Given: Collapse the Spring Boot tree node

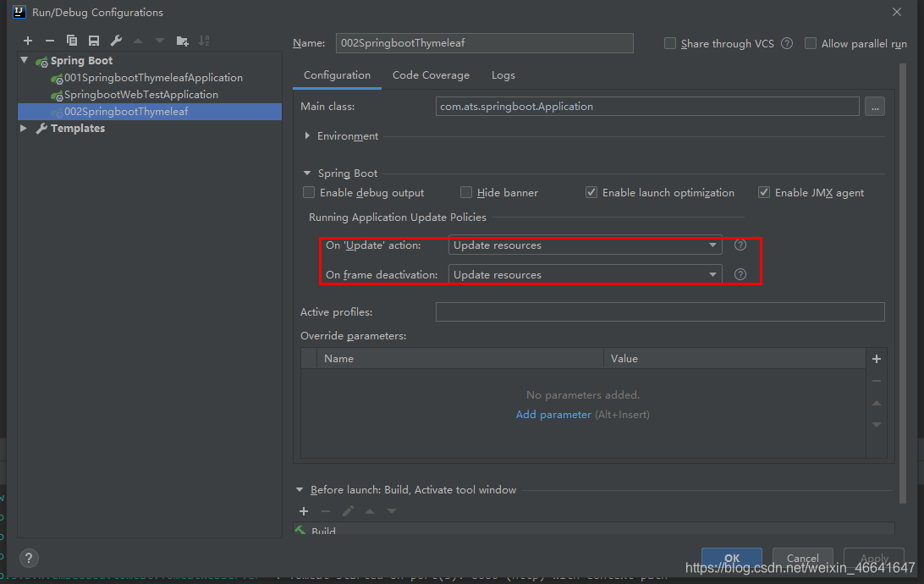Looking at the screenshot, I should (x=25, y=60).
